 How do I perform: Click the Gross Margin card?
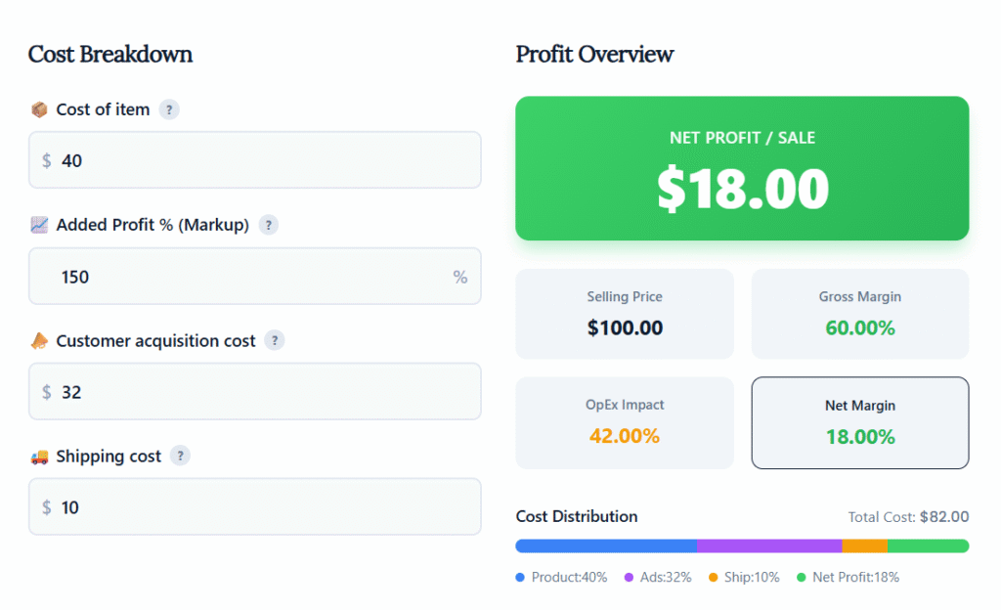tap(860, 314)
